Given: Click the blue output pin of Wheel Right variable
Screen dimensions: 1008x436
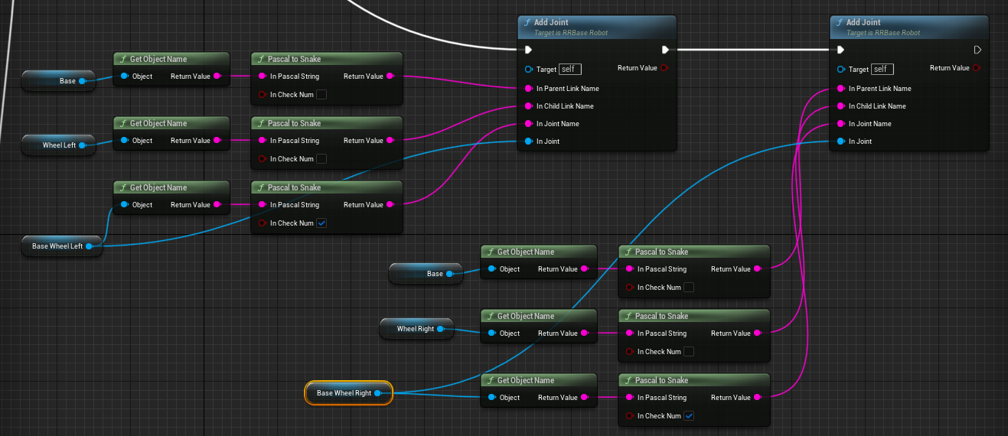Looking at the screenshot, I should [x=439, y=329].
